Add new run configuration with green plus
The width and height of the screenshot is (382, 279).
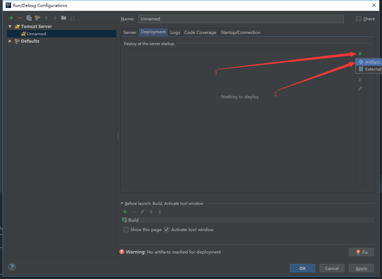coord(11,18)
